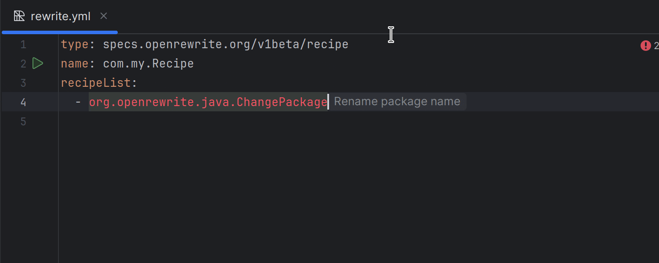659x263 pixels.
Task: Click the red error indicator icon
Action: (645, 46)
